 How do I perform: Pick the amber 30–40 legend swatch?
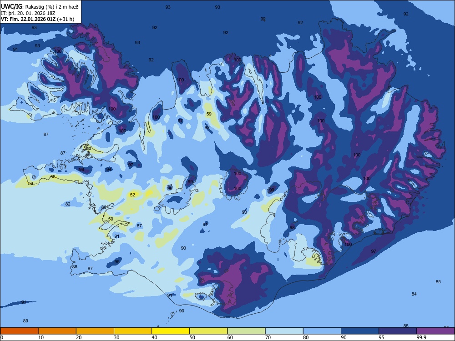(133, 331)
